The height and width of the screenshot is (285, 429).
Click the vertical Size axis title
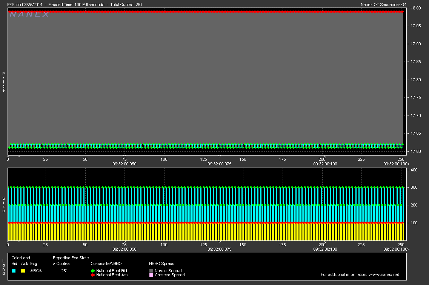pyautogui.click(x=3, y=205)
